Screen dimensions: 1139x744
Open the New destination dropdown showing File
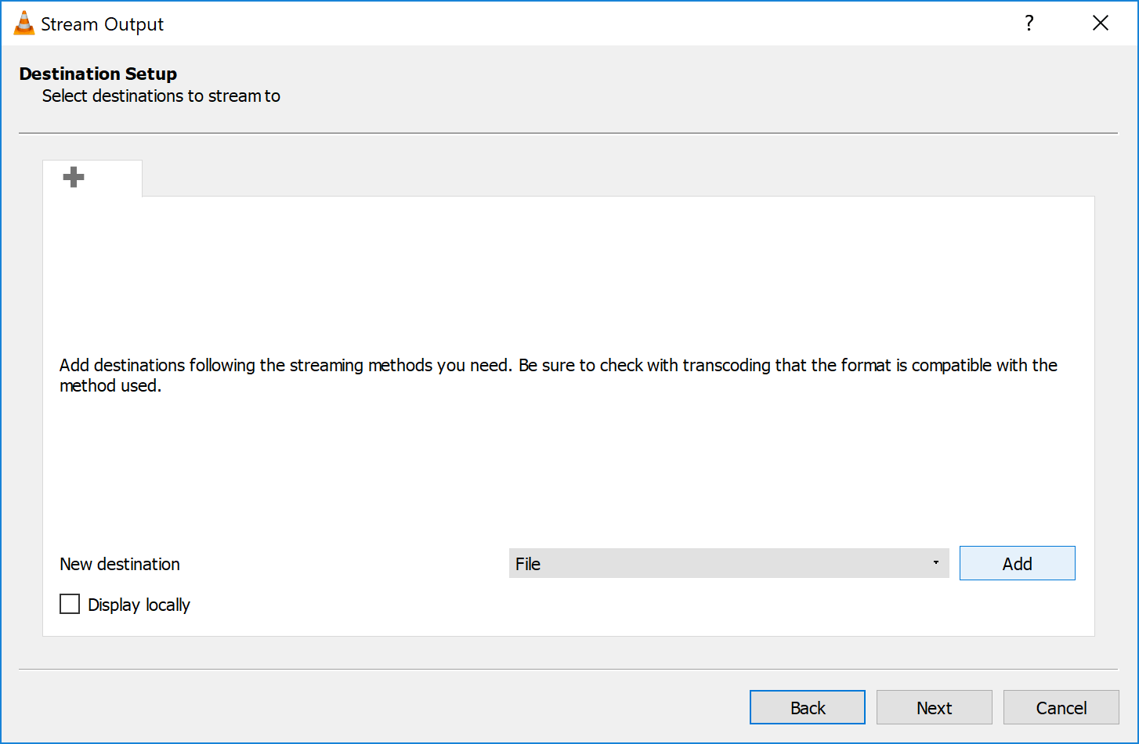pos(729,563)
